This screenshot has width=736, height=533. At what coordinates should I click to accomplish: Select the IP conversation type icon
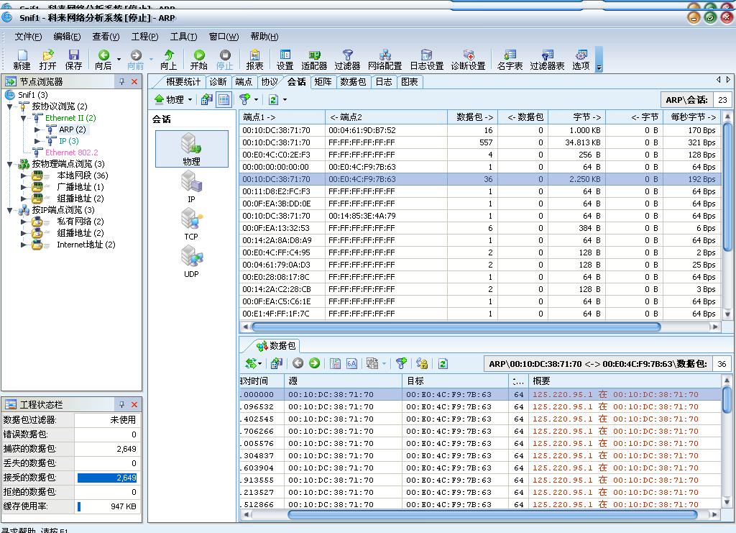191,186
